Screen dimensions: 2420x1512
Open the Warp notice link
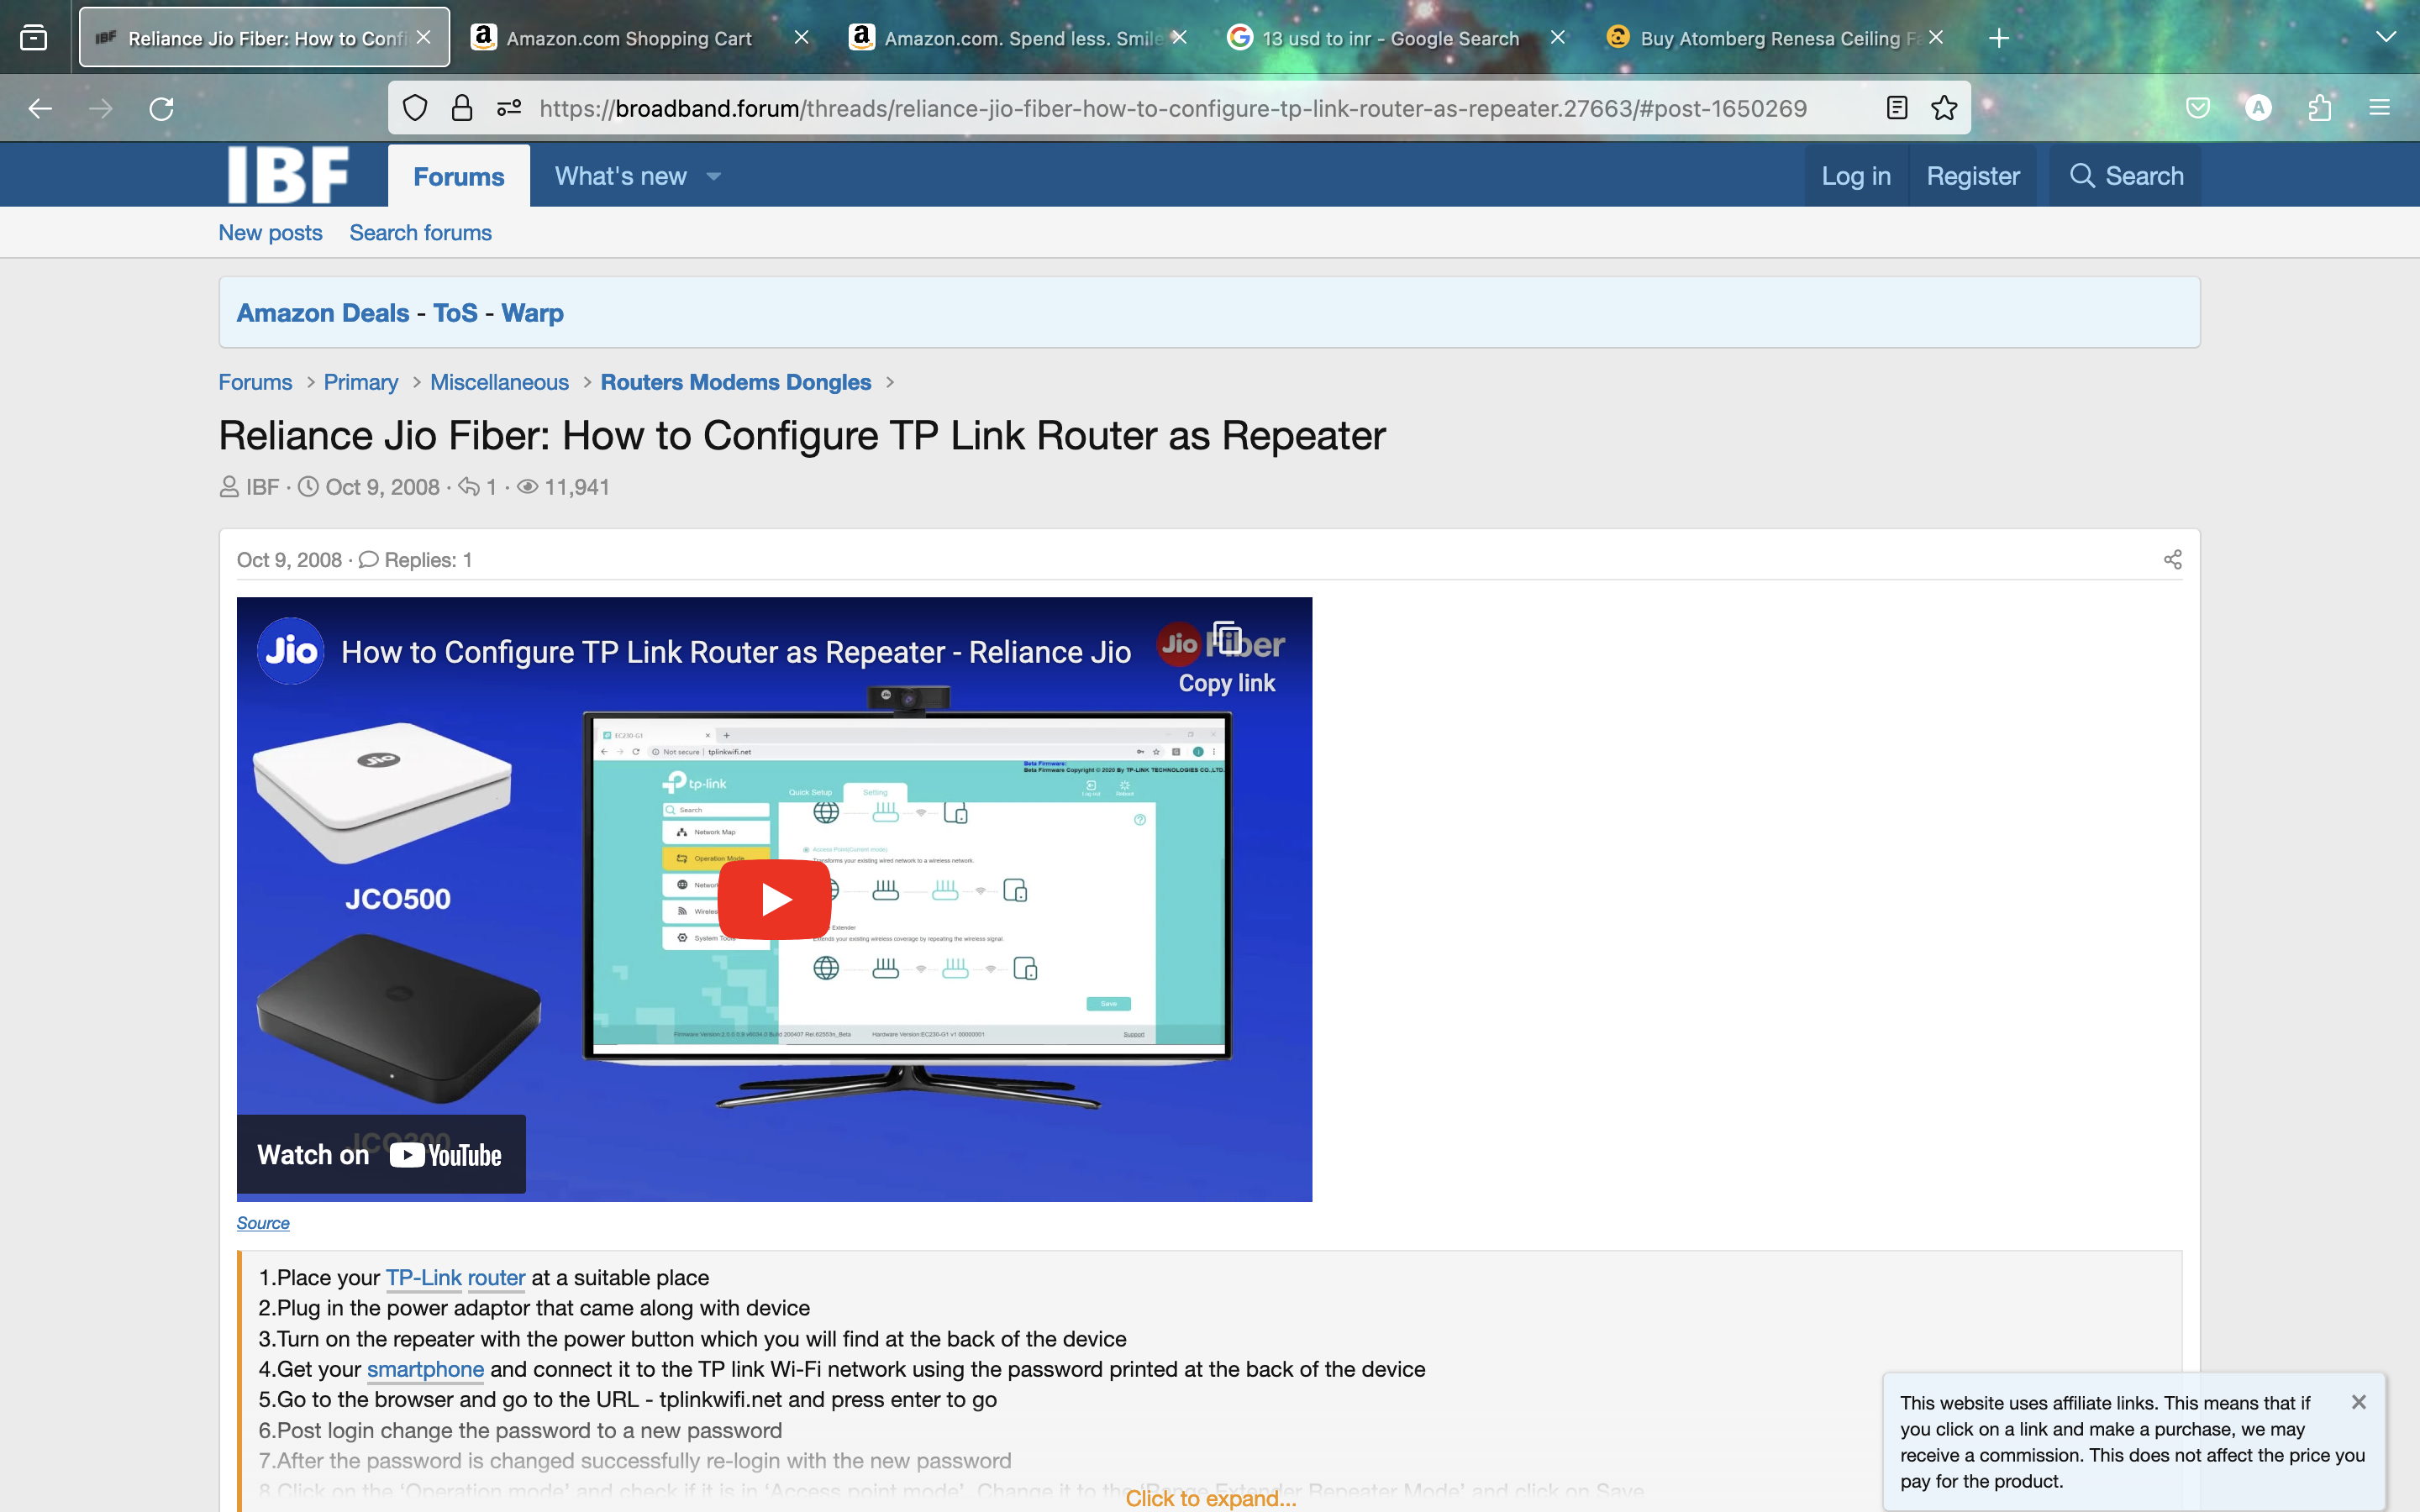tap(532, 313)
